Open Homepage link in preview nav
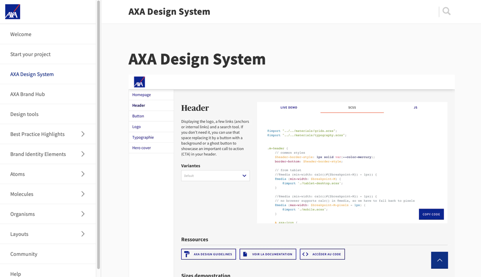481x277 pixels. click(x=141, y=94)
